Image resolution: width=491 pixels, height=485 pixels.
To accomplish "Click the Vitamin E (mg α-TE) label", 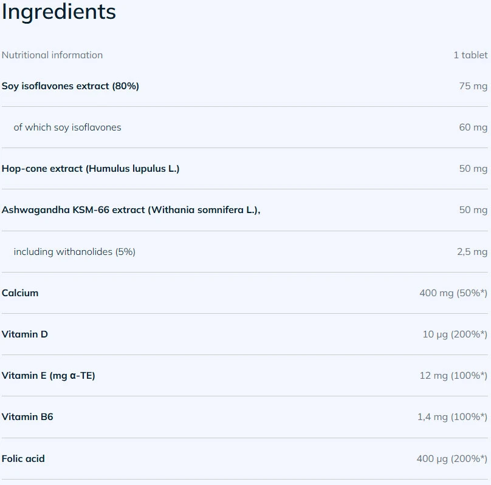I will pyautogui.click(x=49, y=376).
